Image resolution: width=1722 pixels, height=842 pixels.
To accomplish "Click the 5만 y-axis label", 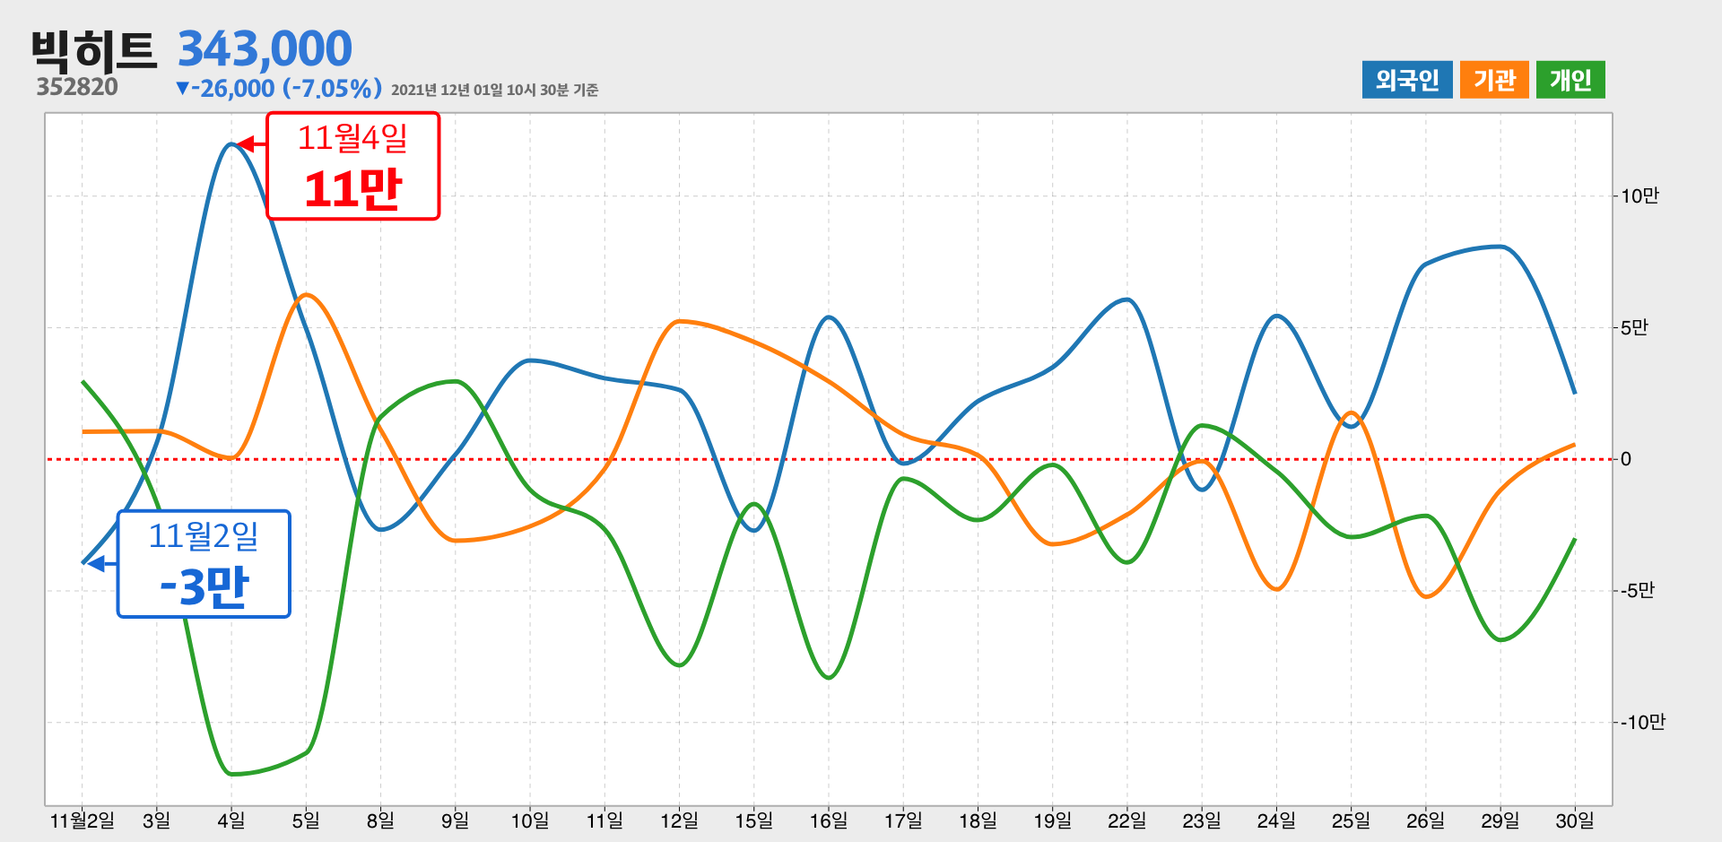I will tap(1634, 328).
